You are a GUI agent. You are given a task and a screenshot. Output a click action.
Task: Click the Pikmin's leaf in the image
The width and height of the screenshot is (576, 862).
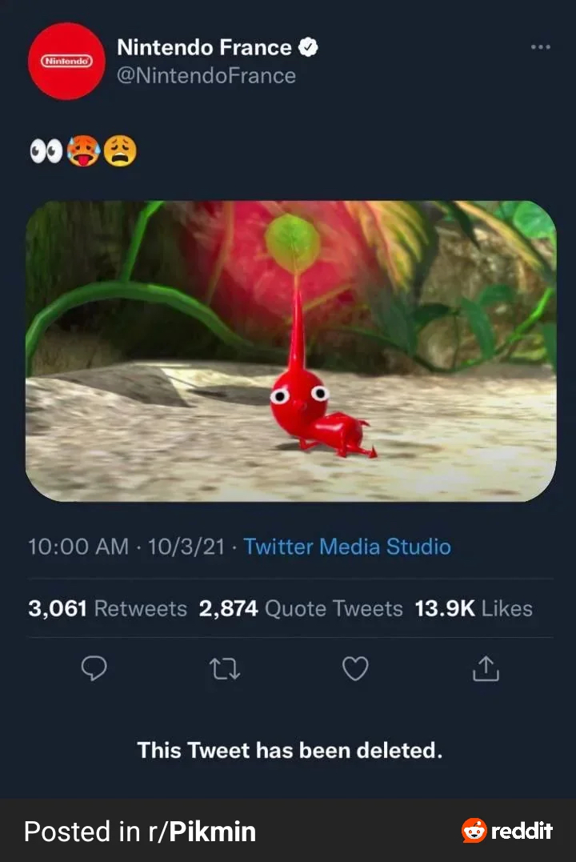(x=293, y=240)
